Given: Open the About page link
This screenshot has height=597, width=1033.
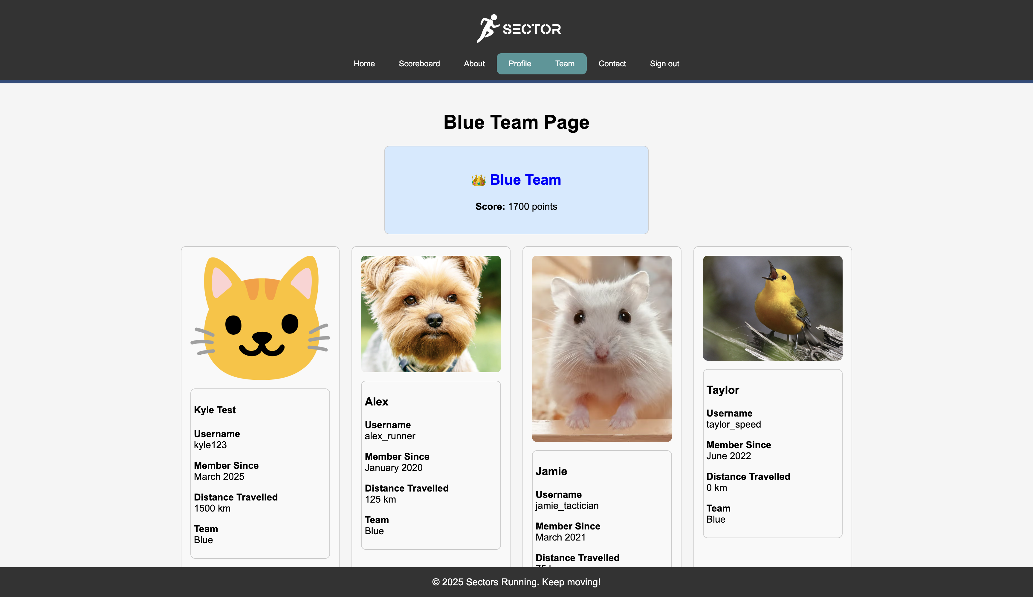Looking at the screenshot, I should tap(474, 64).
